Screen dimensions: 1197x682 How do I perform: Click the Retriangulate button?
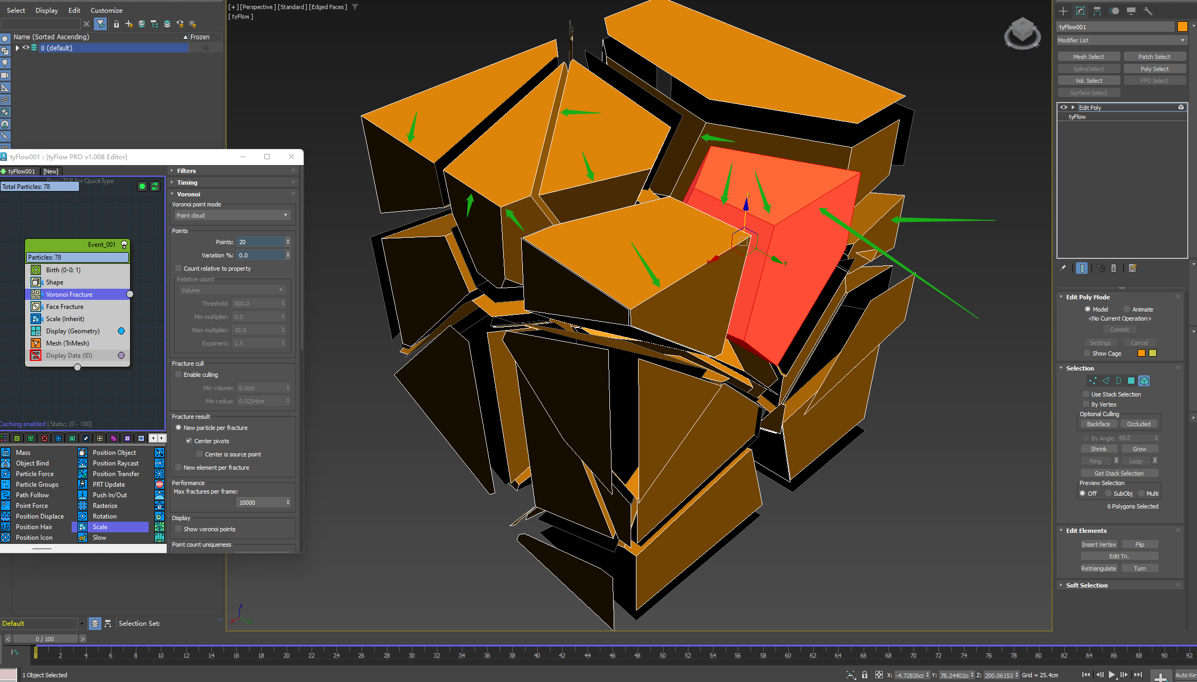point(1098,568)
